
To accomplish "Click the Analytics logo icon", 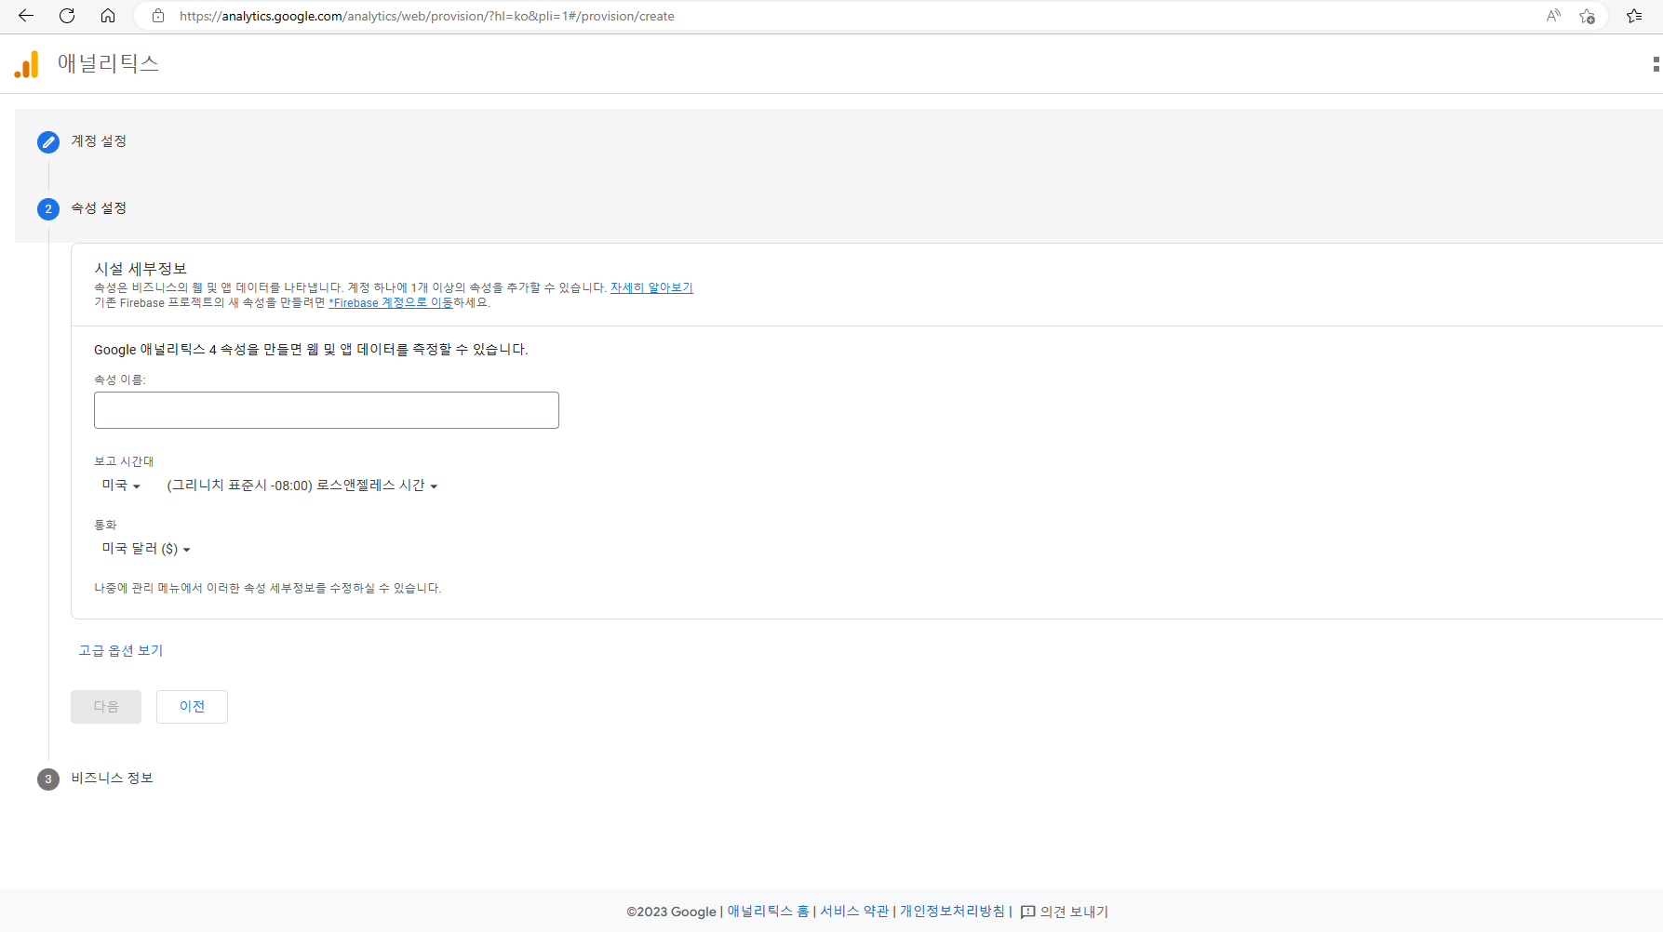I will pyautogui.click(x=27, y=64).
